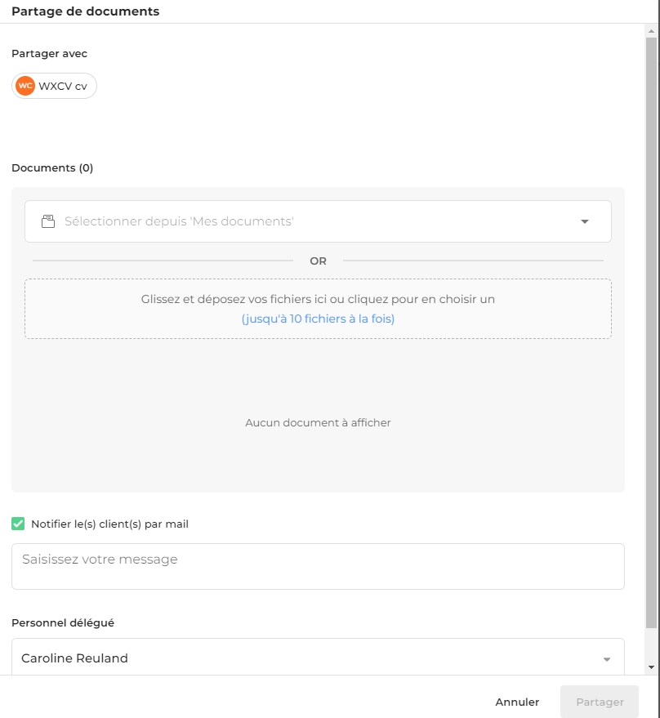Open the 'Mes documents' dropdown arrow
The height and width of the screenshot is (718, 660).
tap(584, 221)
